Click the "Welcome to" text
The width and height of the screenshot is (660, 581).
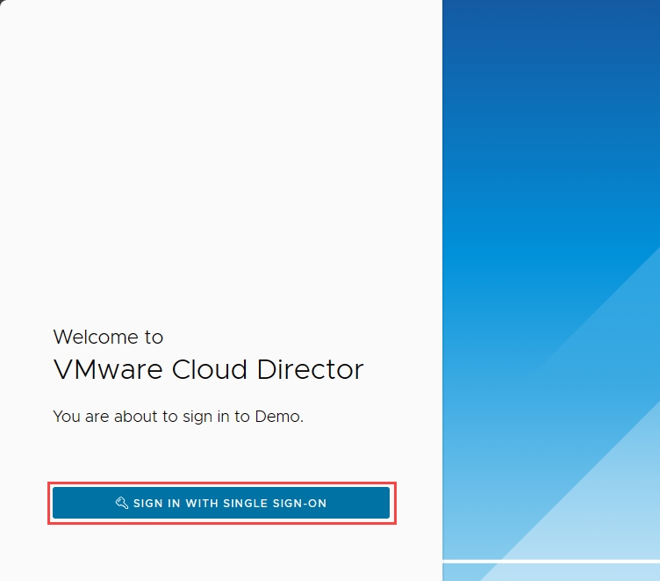108,337
